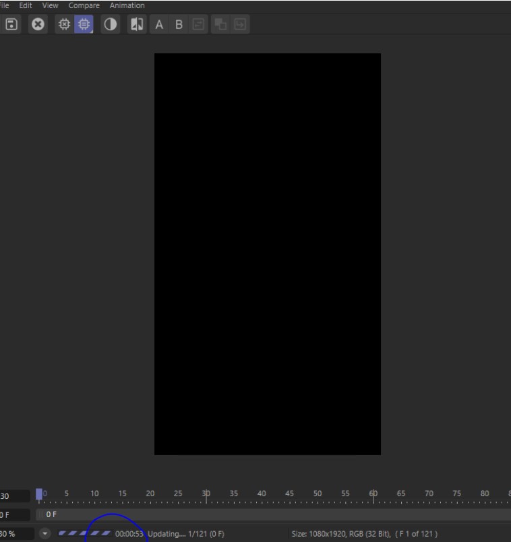Open the File menu
Viewport: 511px width, 542px height.
pos(6,5)
